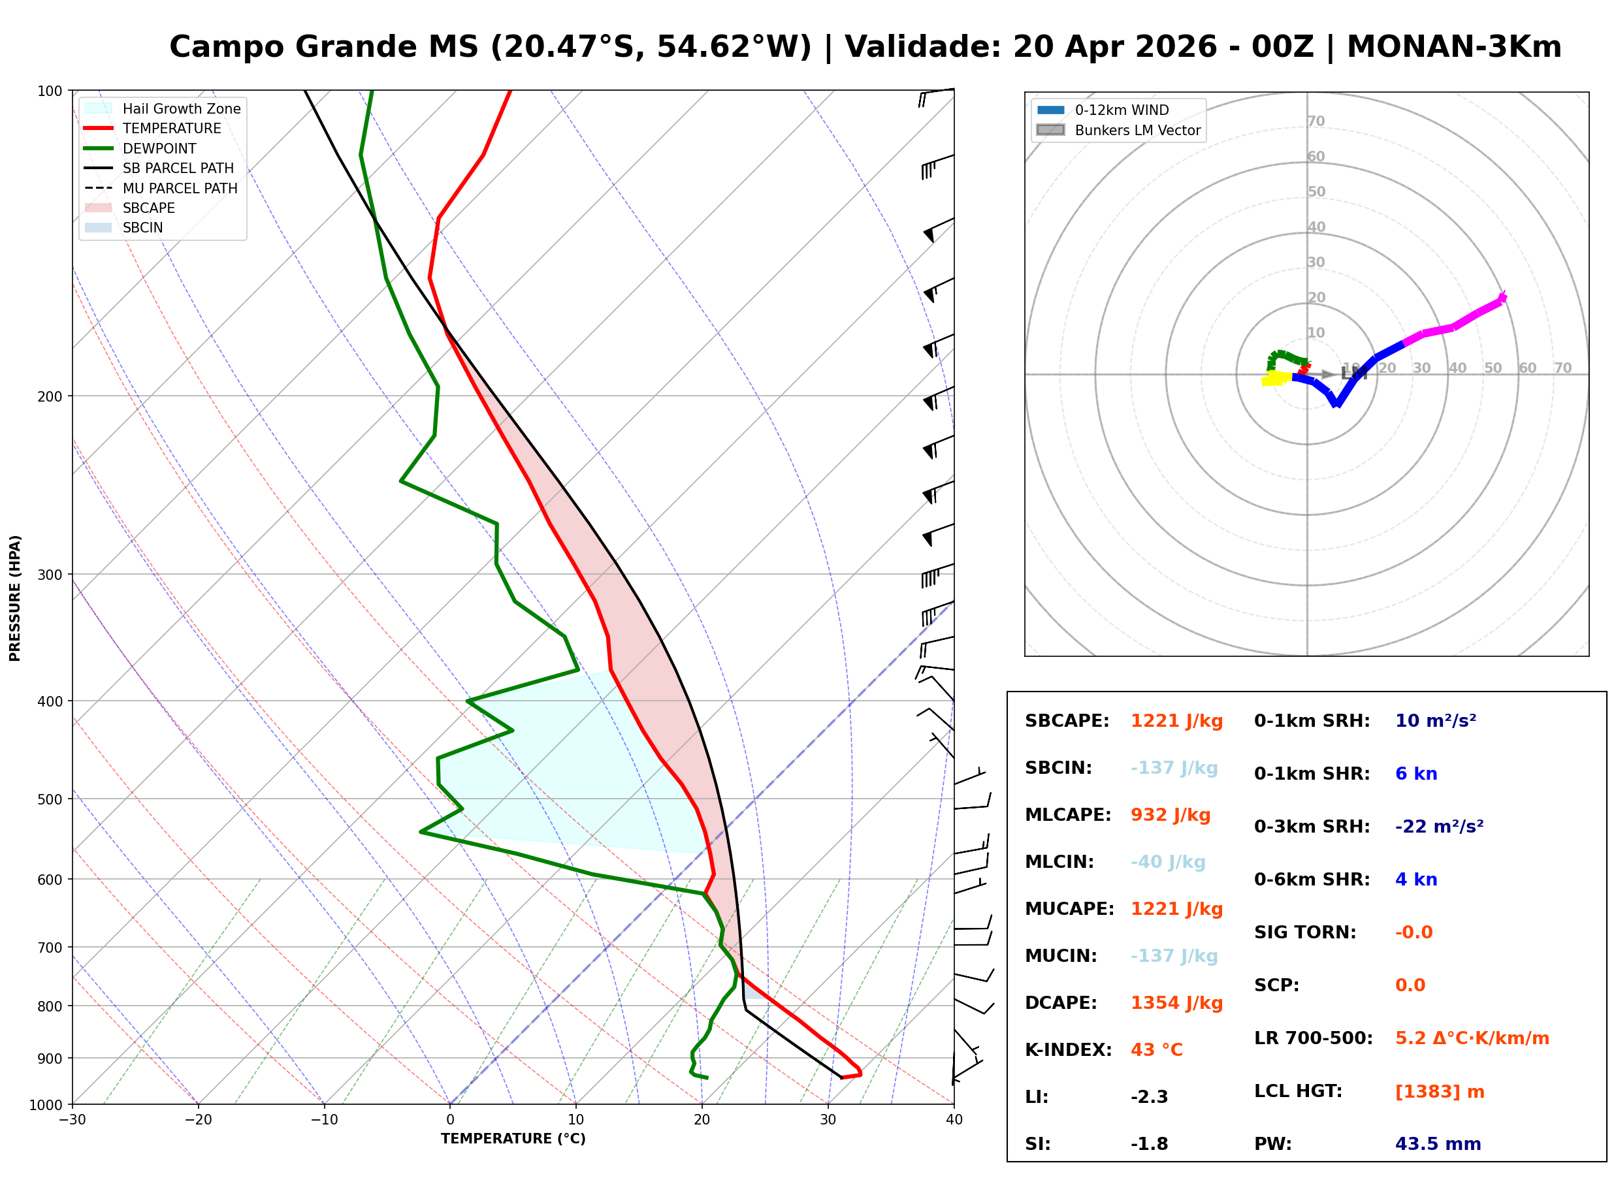Click the dashed MU PARCEL PATH legend line
Image resolution: width=1616 pixels, height=1195 pixels.
(99, 188)
